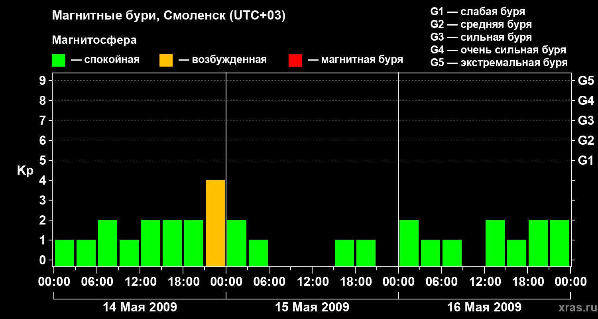
Task: Click the green 'спокойная' legend swatch
Action: 58,60
